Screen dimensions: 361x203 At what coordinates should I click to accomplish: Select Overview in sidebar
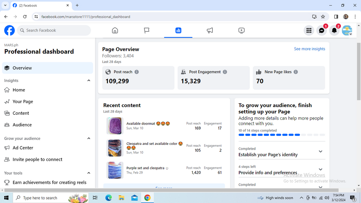point(48,68)
